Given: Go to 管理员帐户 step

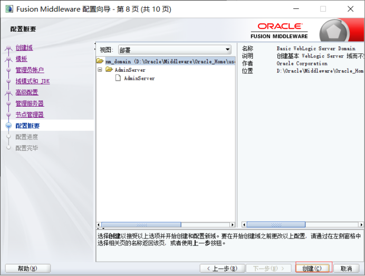Looking at the screenshot, I should click(x=30, y=70).
